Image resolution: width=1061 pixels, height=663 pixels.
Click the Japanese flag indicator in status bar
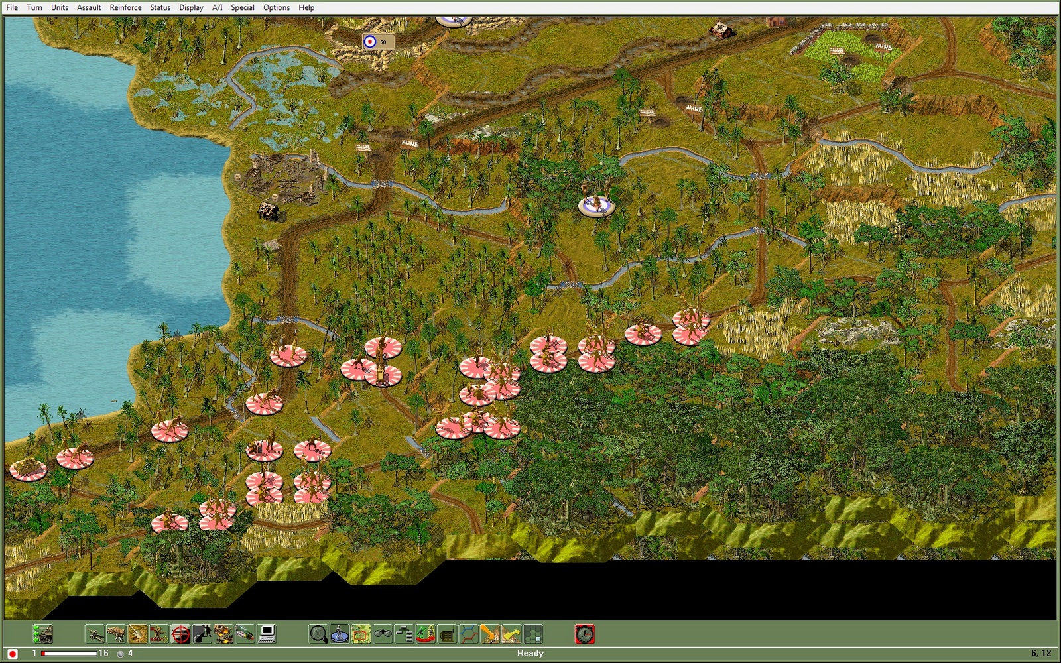(x=12, y=654)
